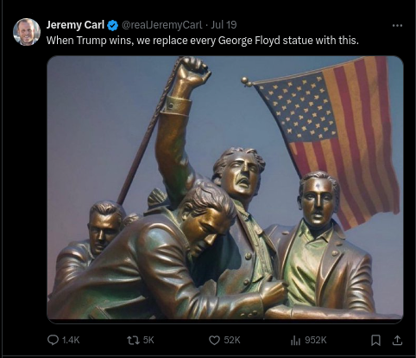This screenshot has width=416, height=358.
Task: Click the blue verified checkmark badge
Action: pos(112,26)
